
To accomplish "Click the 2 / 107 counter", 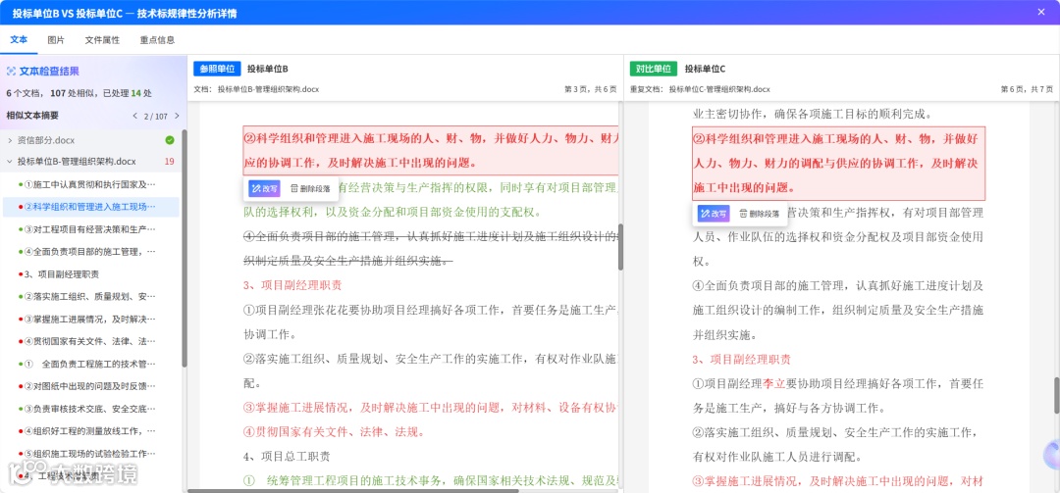I will (x=155, y=117).
